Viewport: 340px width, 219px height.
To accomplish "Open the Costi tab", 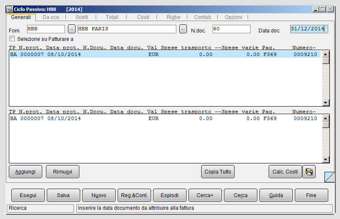I will click(x=143, y=17).
